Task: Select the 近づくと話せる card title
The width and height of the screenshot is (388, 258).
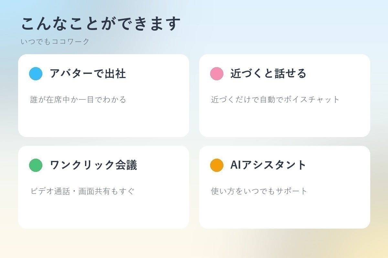Action: point(268,74)
